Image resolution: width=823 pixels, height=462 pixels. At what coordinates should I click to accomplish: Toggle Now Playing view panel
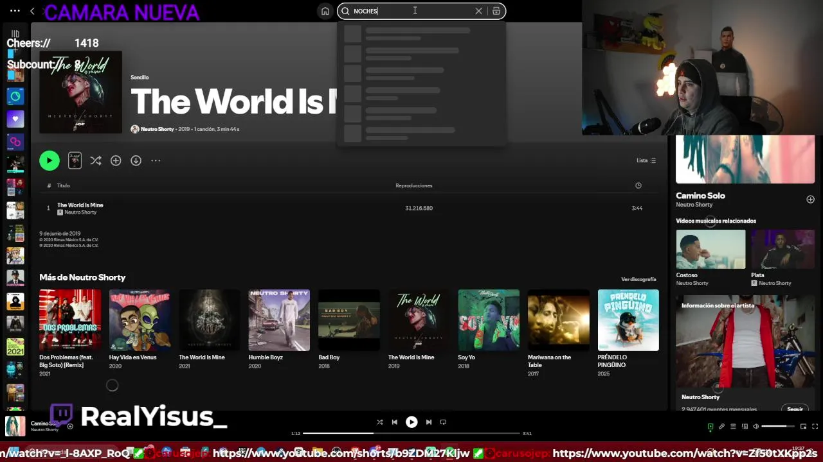(x=710, y=427)
